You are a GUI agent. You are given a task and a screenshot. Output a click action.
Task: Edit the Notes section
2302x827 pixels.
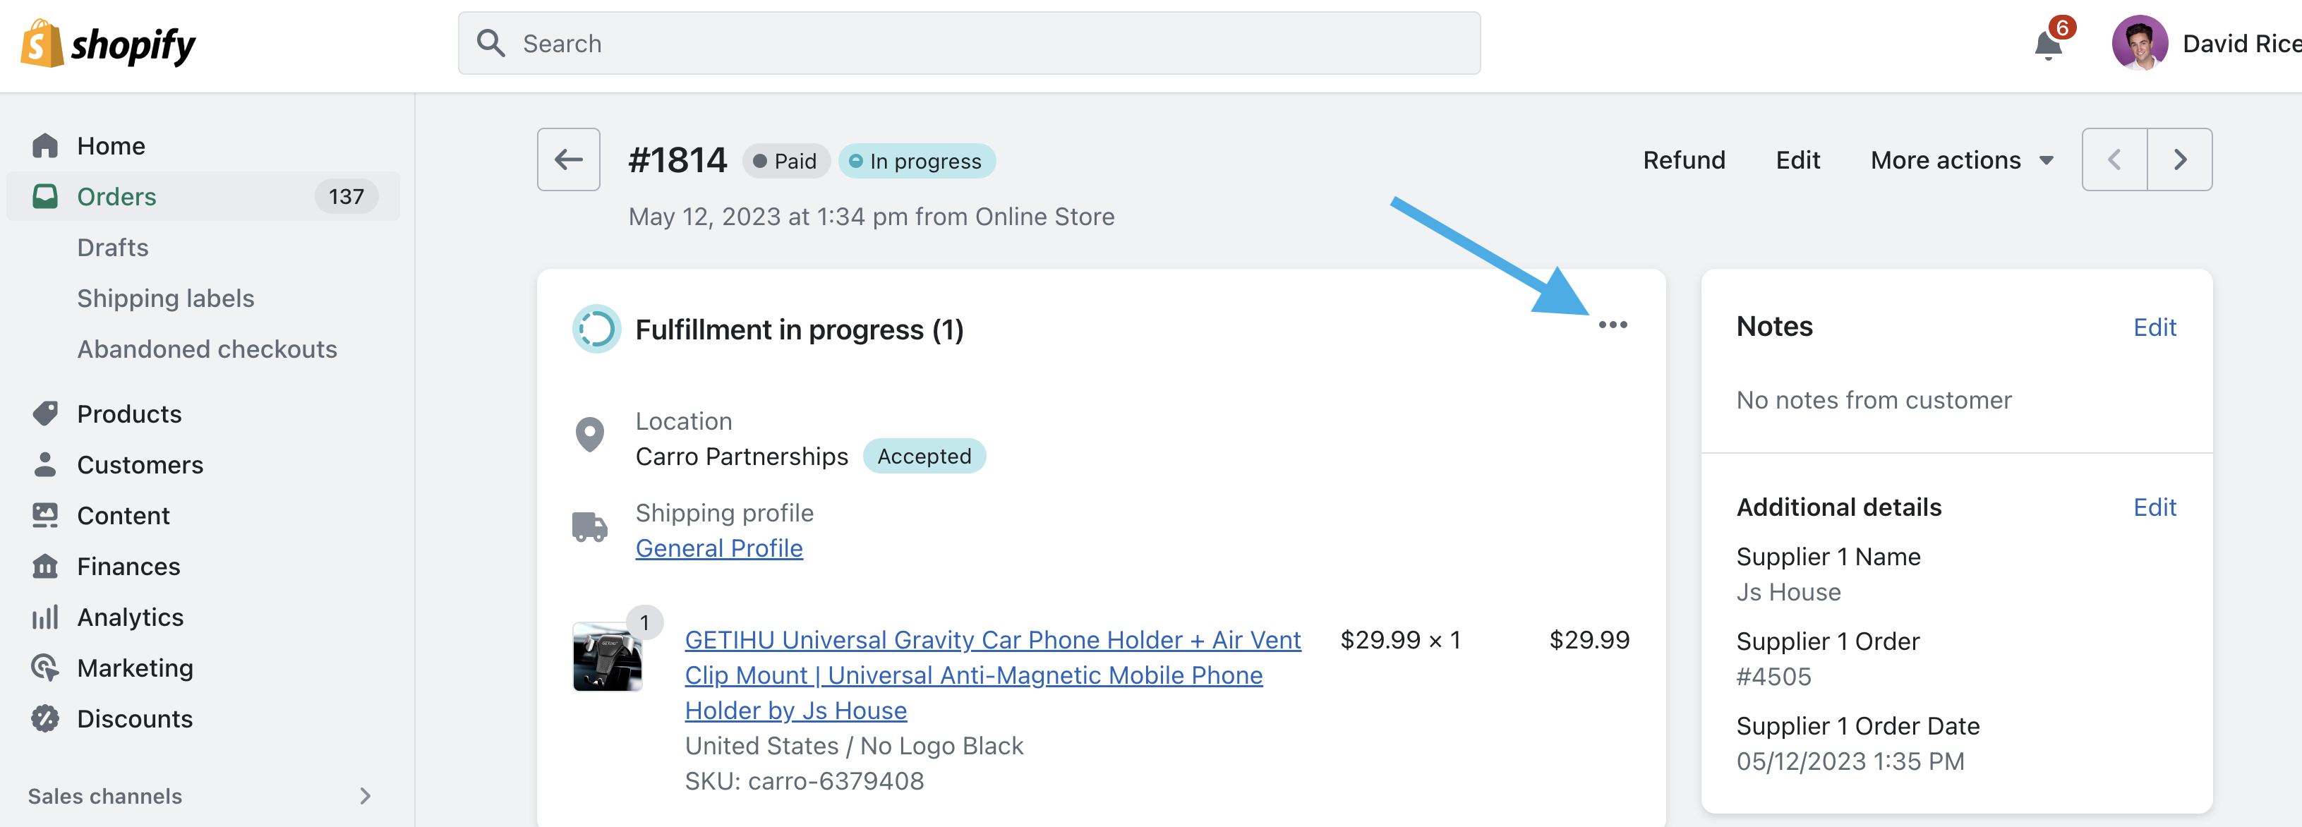(x=2154, y=327)
